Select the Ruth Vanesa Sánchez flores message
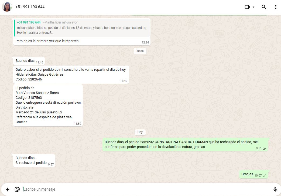This screenshot has width=281, height=196. click(48, 105)
